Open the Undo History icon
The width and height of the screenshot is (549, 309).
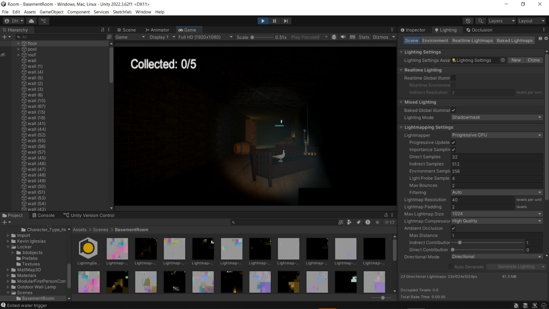[468, 21]
